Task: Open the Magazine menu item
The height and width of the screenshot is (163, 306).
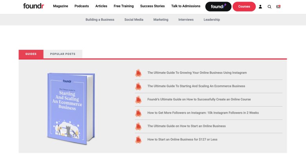Action: (x=60, y=6)
